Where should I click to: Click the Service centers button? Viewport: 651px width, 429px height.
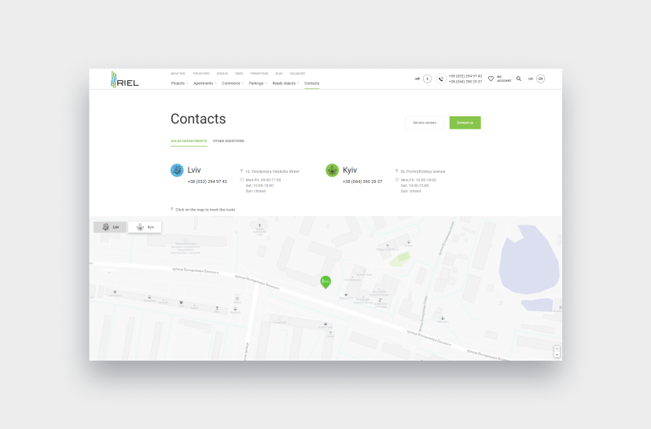point(425,123)
